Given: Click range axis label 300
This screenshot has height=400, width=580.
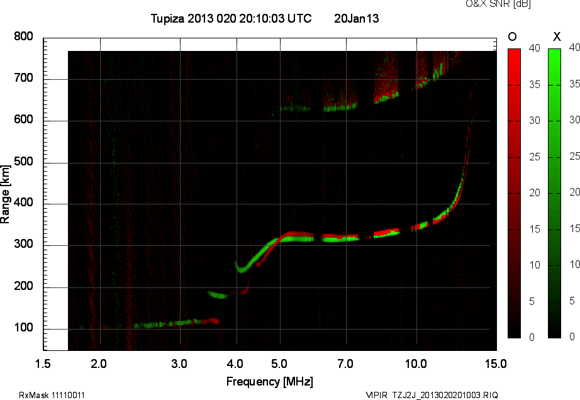Looking at the screenshot, I should click(x=23, y=244).
